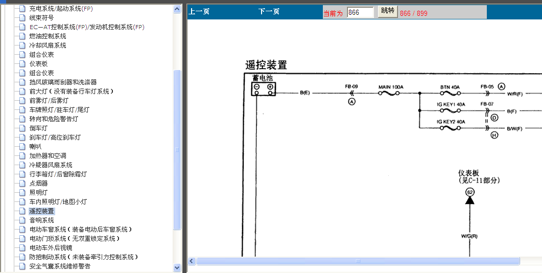Screen dimensions: 542x273
Task: Click the page icon beside 加热器和空调
Action: [x=22, y=156]
